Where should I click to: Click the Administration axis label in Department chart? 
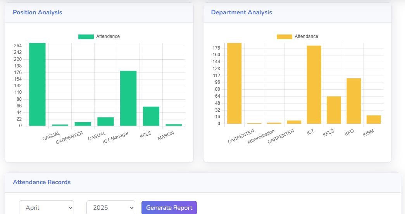click(x=261, y=137)
